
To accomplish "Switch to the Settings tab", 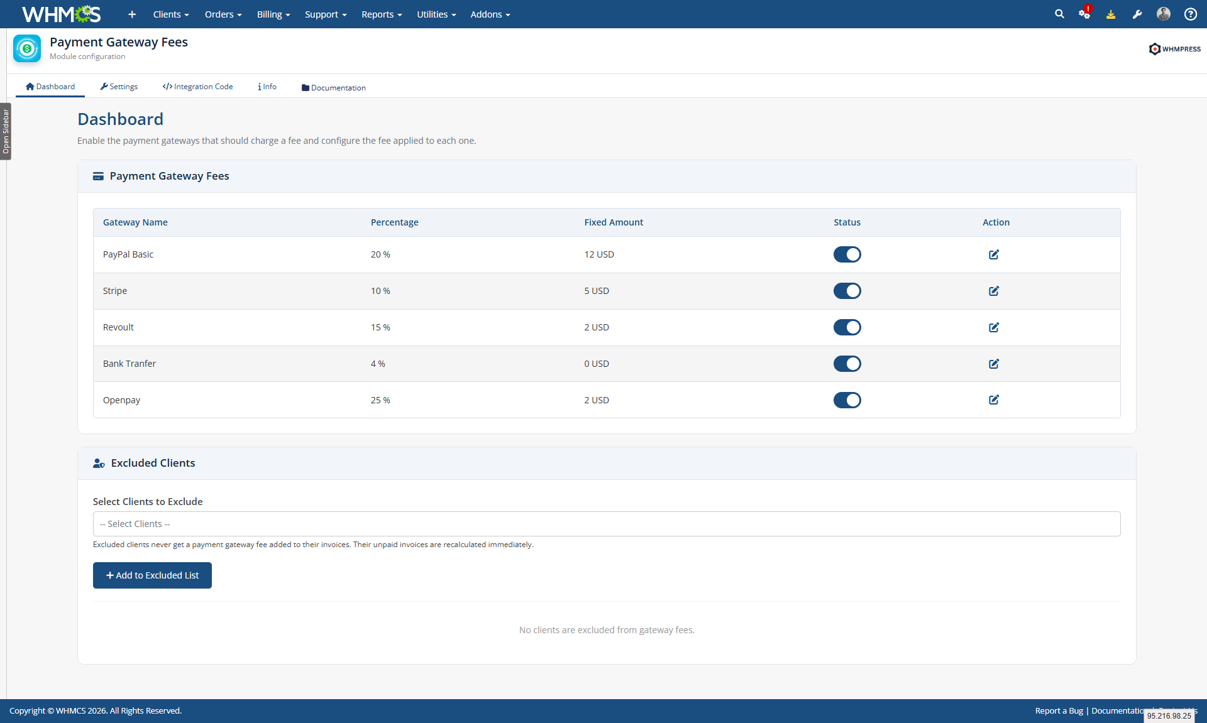I will point(119,87).
